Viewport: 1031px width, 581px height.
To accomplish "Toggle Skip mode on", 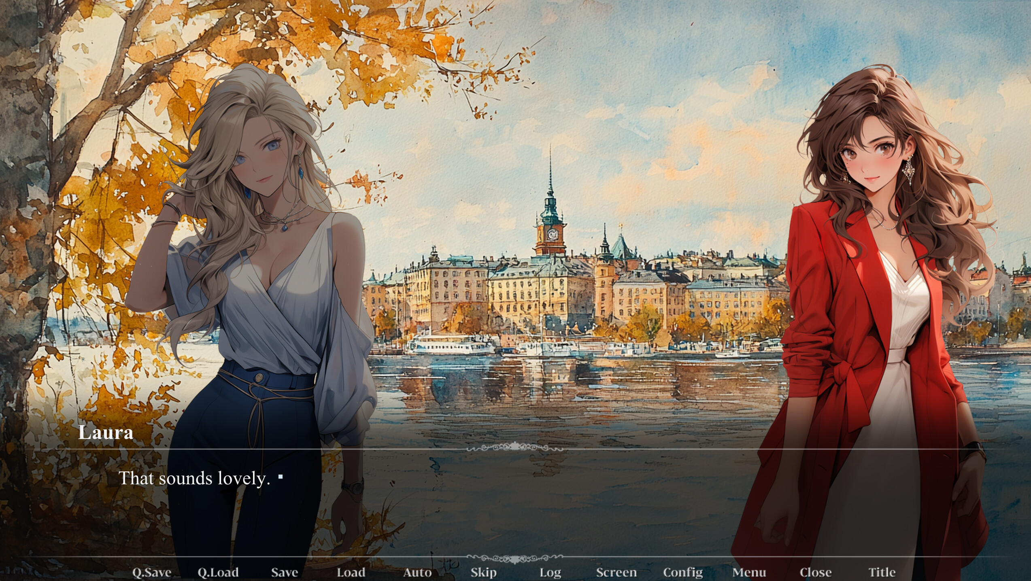I will tap(484, 572).
